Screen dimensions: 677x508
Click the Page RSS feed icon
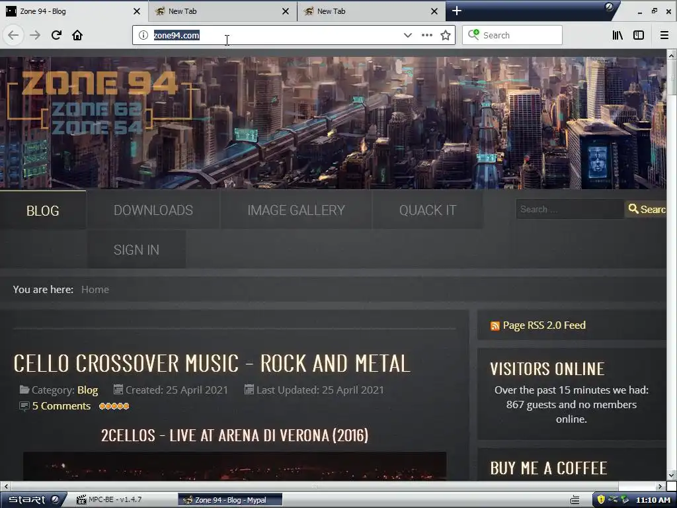click(495, 325)
